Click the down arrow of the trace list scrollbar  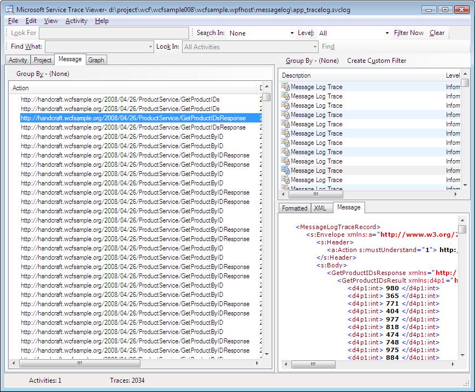(465, 185)
